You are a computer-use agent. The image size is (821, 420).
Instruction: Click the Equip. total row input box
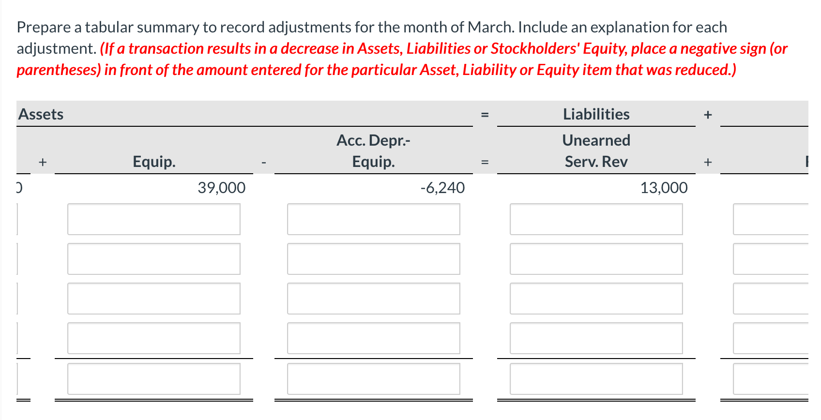(x=154, y=379)
